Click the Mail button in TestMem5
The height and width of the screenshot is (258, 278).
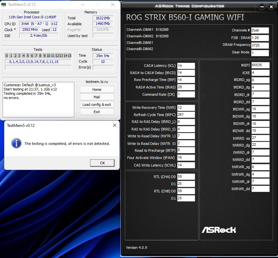coord(97,97)
